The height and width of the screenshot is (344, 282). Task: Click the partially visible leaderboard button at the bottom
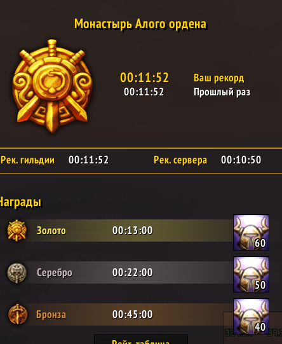pyautogui.click(x=141, y=340)
